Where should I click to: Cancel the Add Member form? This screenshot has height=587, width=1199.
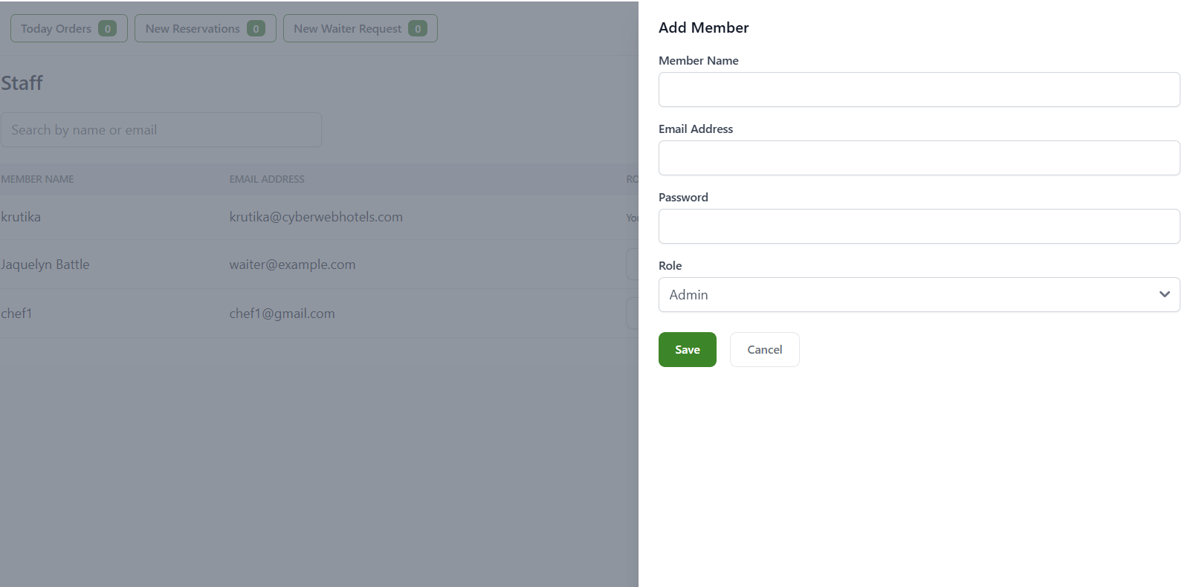764,349
